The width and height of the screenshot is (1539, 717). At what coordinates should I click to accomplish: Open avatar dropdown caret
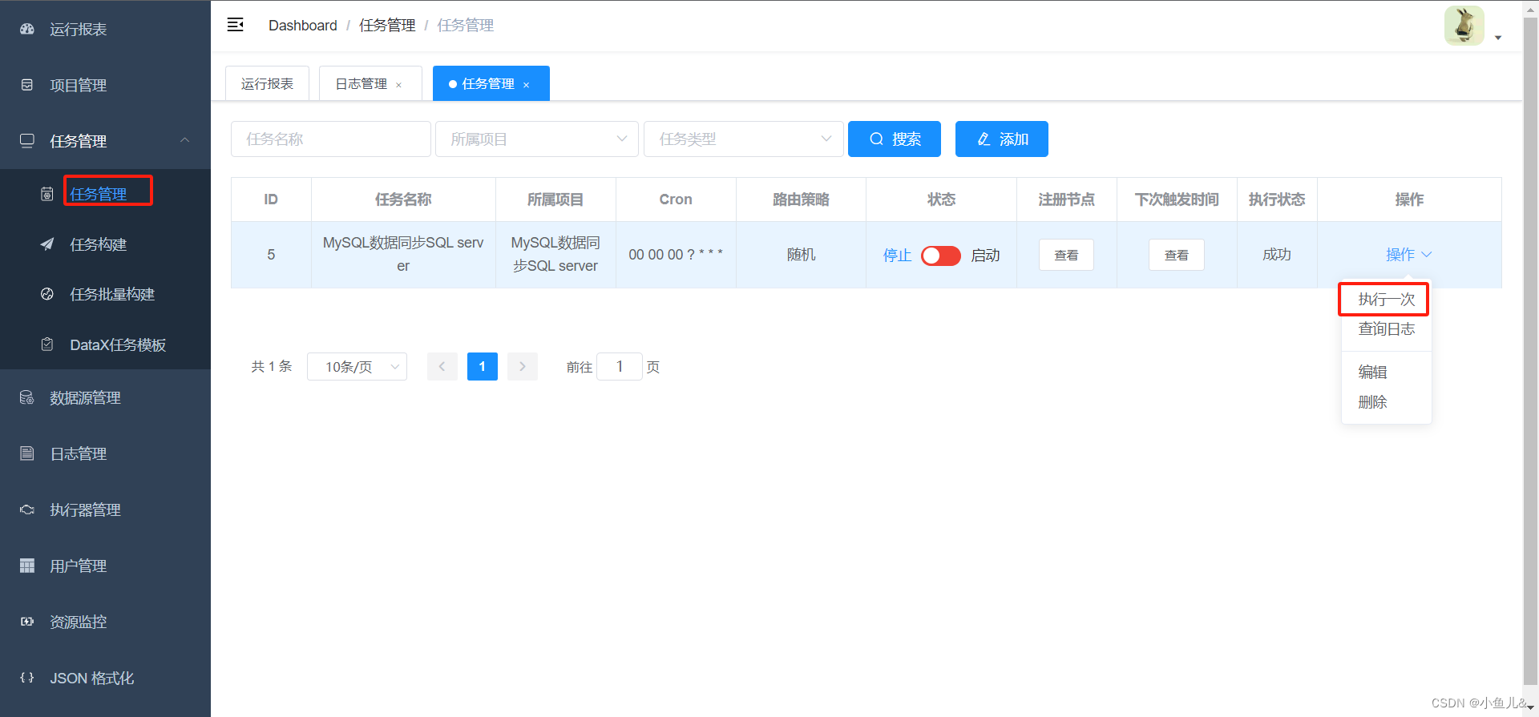click(1498, 38)
